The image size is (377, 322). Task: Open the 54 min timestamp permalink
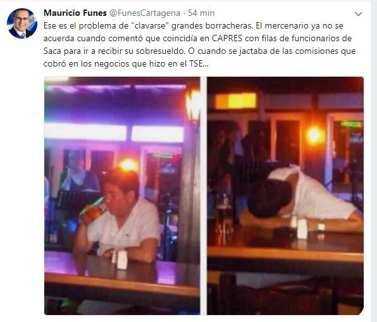point(201,13)
